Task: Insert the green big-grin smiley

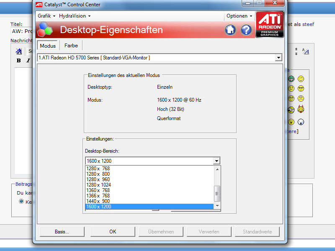Action: coord(291,79)
